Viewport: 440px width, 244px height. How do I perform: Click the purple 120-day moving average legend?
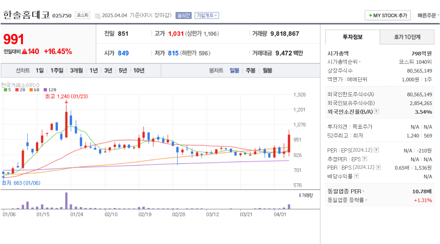coord(50,90)
